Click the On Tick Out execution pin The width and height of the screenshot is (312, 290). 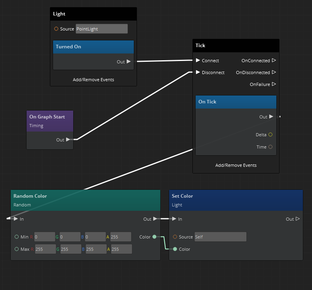pyautogui.click(x=271, y=116)
